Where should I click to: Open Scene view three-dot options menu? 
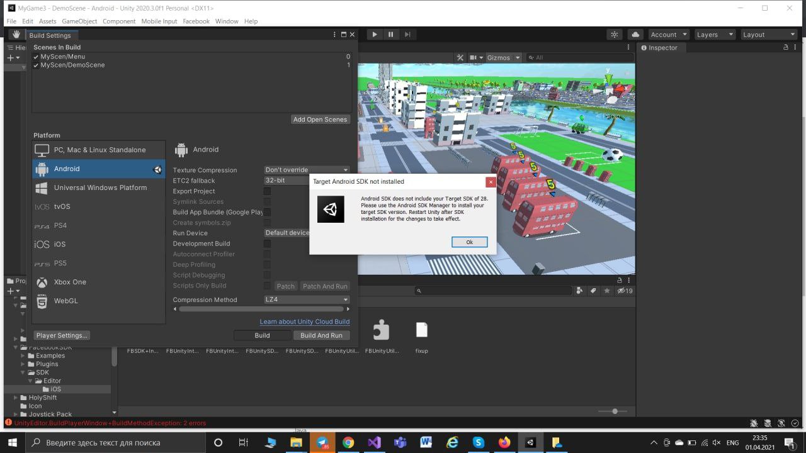pos(628,47)
